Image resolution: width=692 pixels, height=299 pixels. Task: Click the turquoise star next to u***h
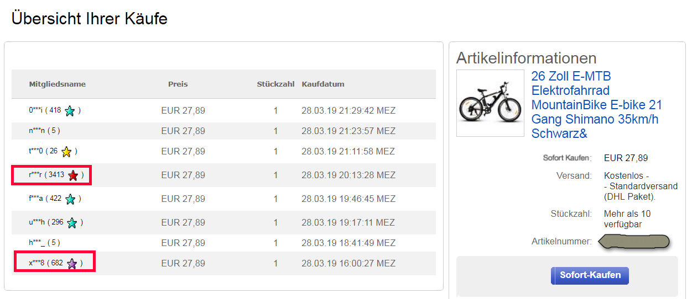click(72, 223)
